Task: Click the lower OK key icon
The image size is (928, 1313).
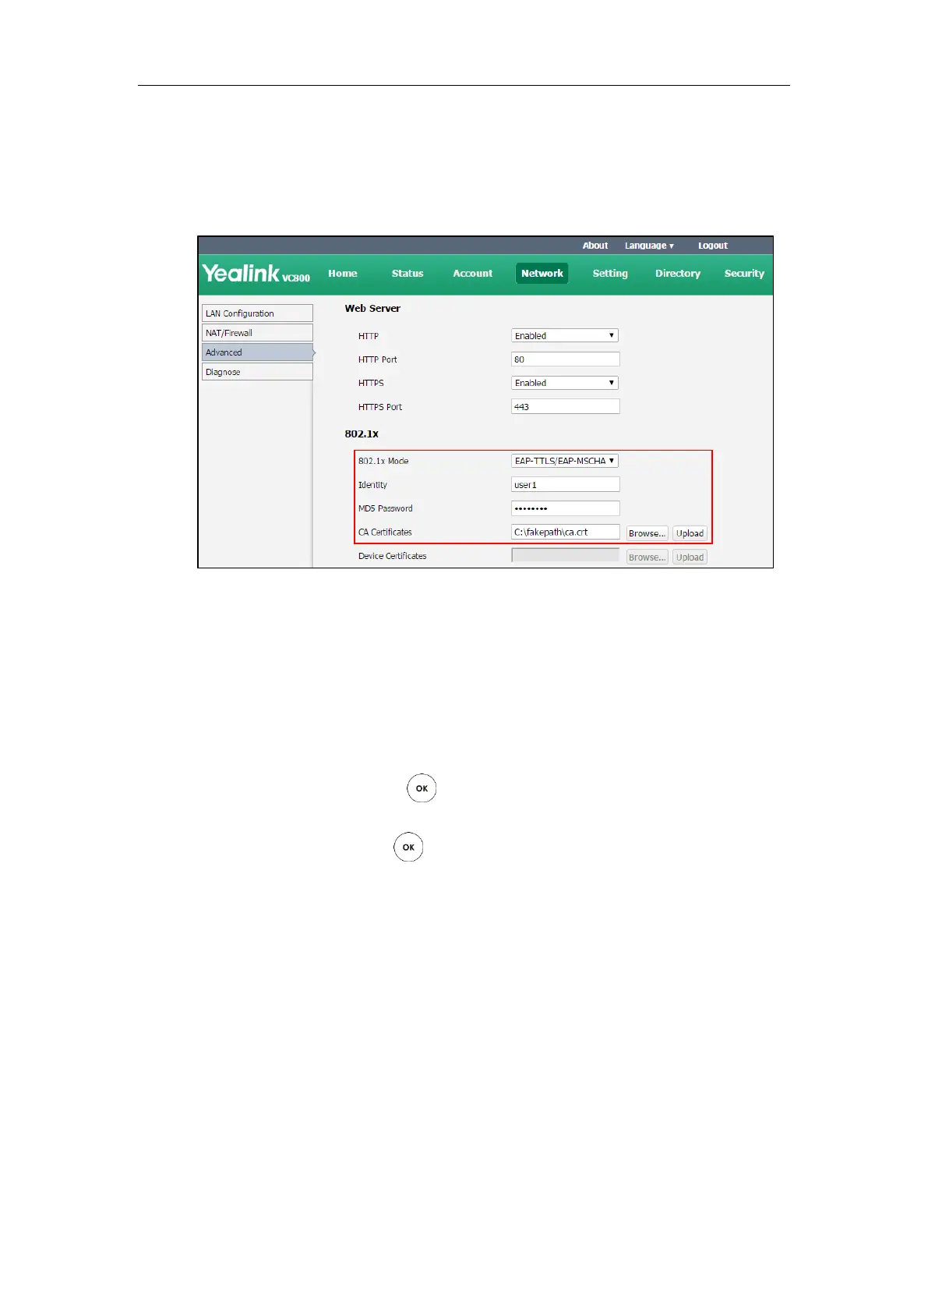Action: 408,847
